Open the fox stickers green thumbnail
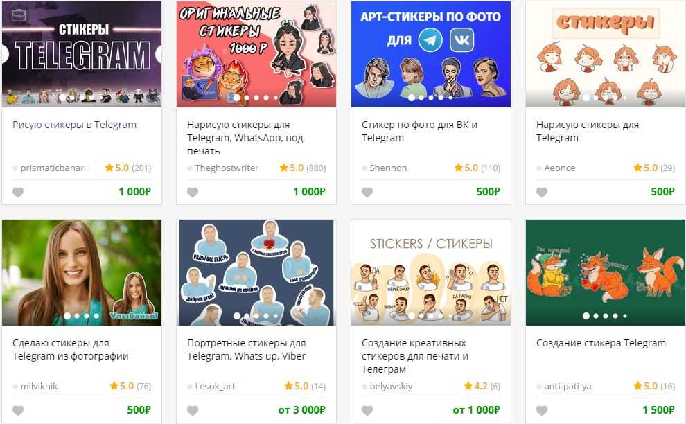Image resolution: width=686 pixels, height=424 pixels. click(x=606, y=272)
